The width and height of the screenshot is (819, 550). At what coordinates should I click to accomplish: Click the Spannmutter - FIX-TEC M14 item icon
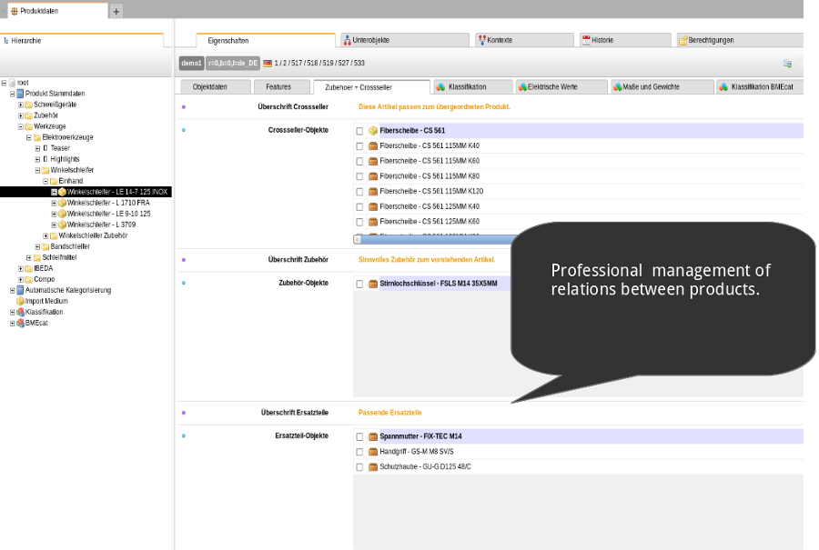click(x=371, y=436)
